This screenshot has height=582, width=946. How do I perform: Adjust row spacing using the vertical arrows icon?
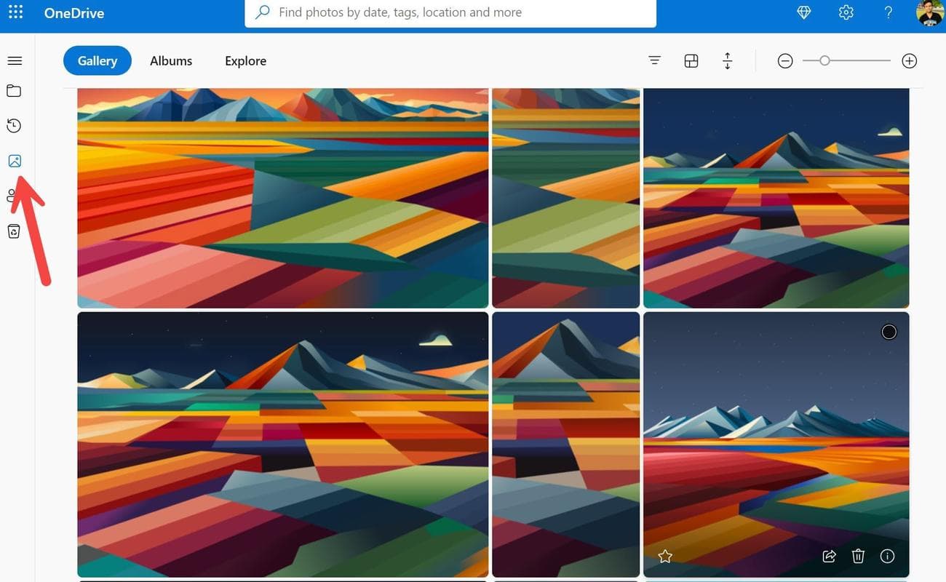tap(727, 60)
